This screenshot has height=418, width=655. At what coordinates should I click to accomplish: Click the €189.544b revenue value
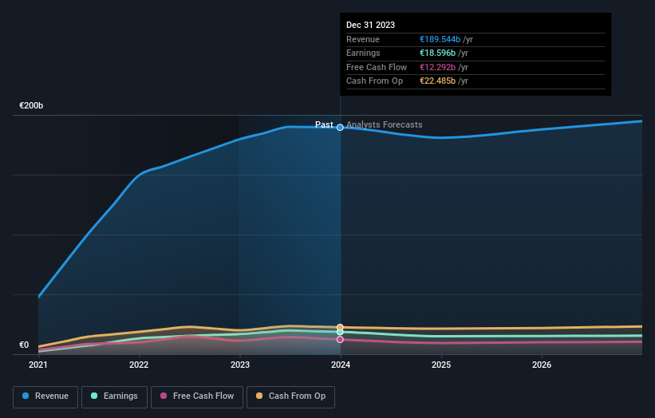click(x=440, y=39)
